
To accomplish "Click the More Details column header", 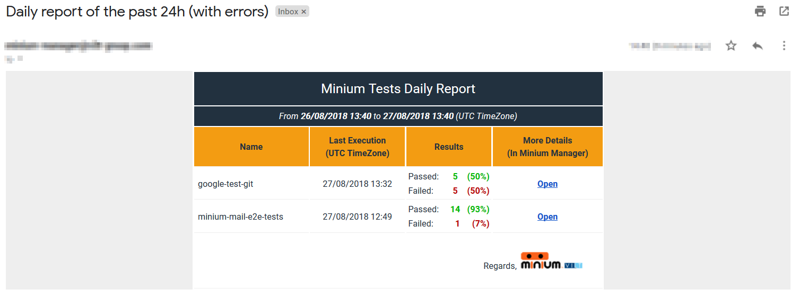I will coord(548,147).
